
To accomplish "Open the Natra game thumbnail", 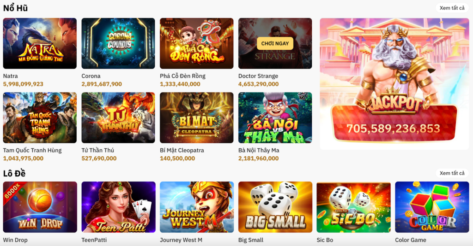I will click(40, 43).
